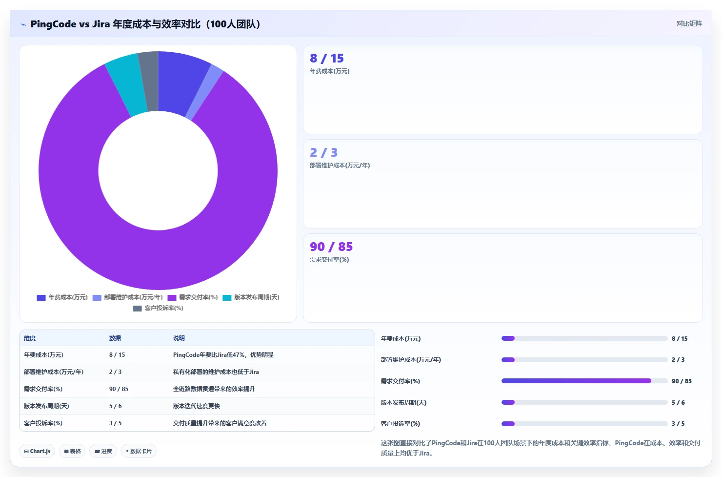Click the gray-blue doughnut segment
This screenshot has width=722, height=477.
click(x=149, y=82)
